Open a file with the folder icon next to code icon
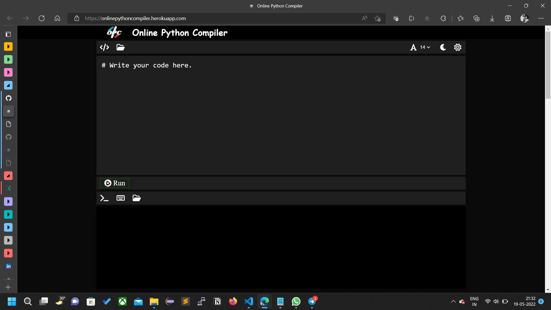551x310 pixels. 120,47
